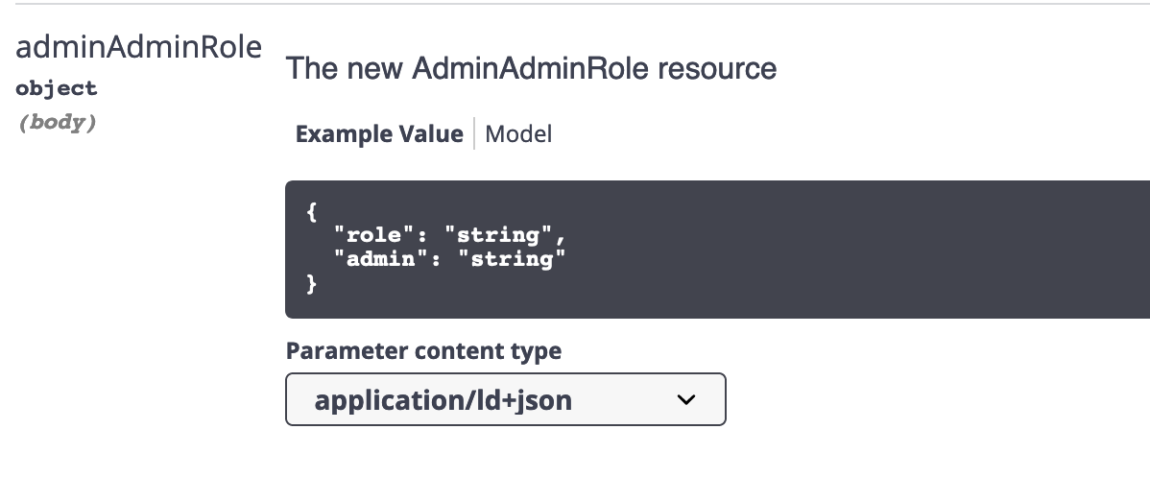Click the closing curly brace in JSON
Image resolution: width=1150 pixels, height=501 pixels.
(311, 283)
